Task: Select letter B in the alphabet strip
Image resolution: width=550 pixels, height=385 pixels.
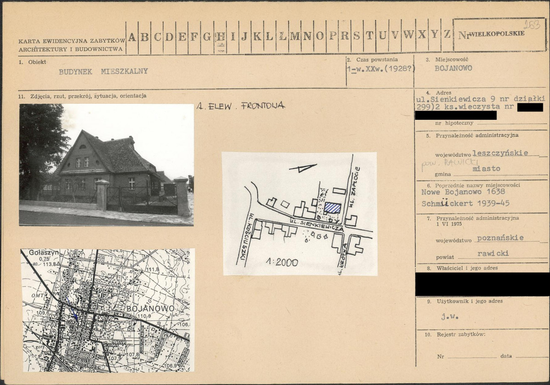Action: point(144,37)
